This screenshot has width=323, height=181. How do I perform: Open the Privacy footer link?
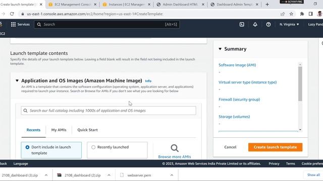[274, 163]
